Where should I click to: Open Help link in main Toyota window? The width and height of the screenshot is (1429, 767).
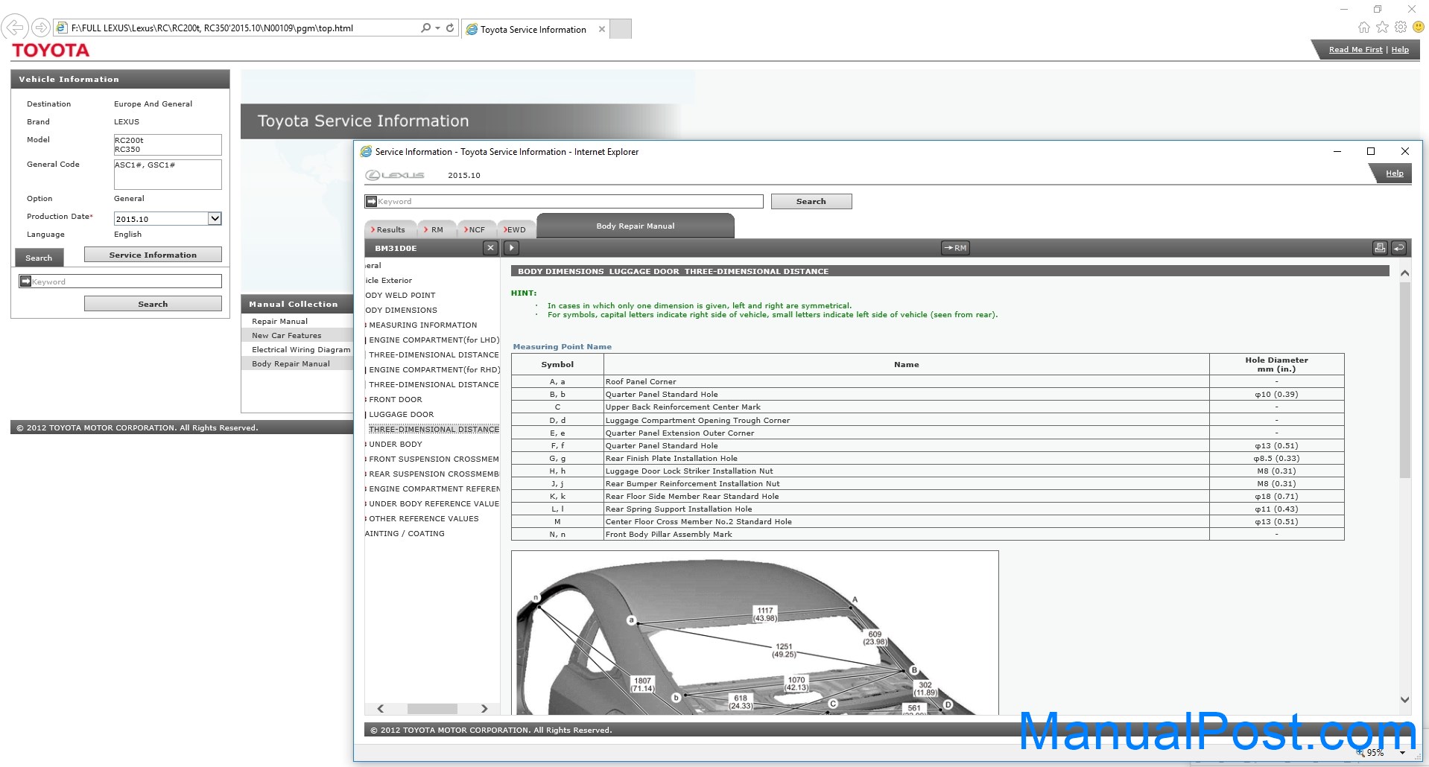point(1400,50)
